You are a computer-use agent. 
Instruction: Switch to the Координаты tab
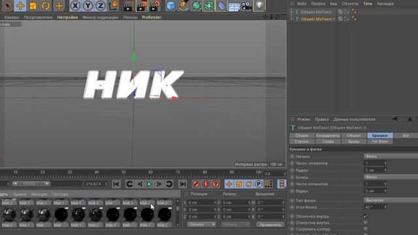click(x=328, y=135)
